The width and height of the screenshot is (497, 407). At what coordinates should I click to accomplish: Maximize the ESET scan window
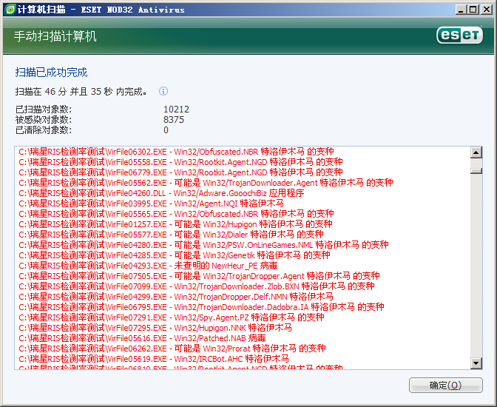click(473, 10)
